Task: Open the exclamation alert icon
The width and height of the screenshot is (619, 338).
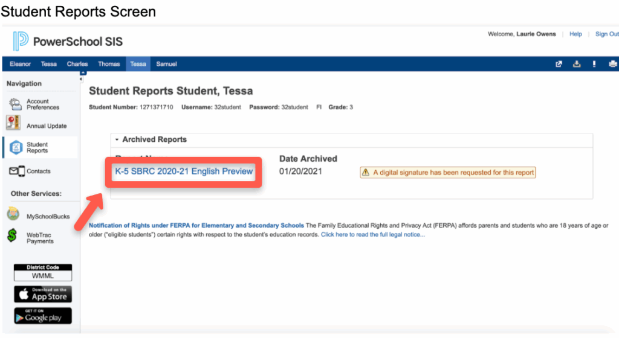Action: tap(595, 64)
